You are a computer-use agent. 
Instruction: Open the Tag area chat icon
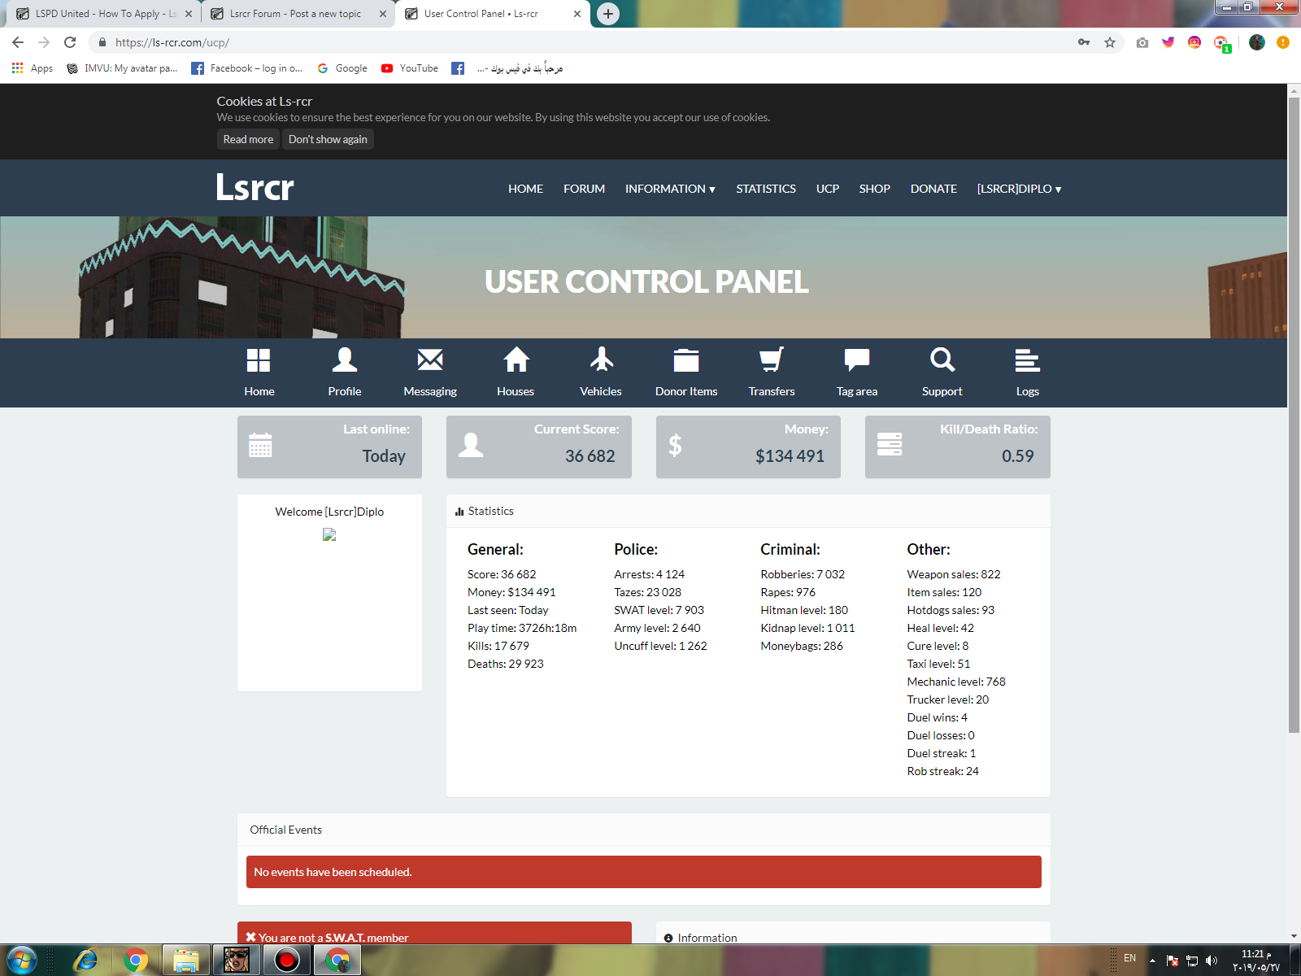(857, 359)
